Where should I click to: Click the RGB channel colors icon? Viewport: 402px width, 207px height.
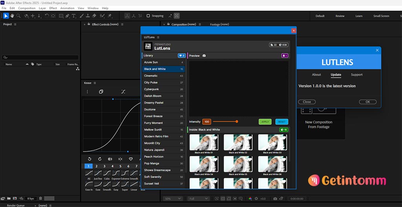(250, 198)
